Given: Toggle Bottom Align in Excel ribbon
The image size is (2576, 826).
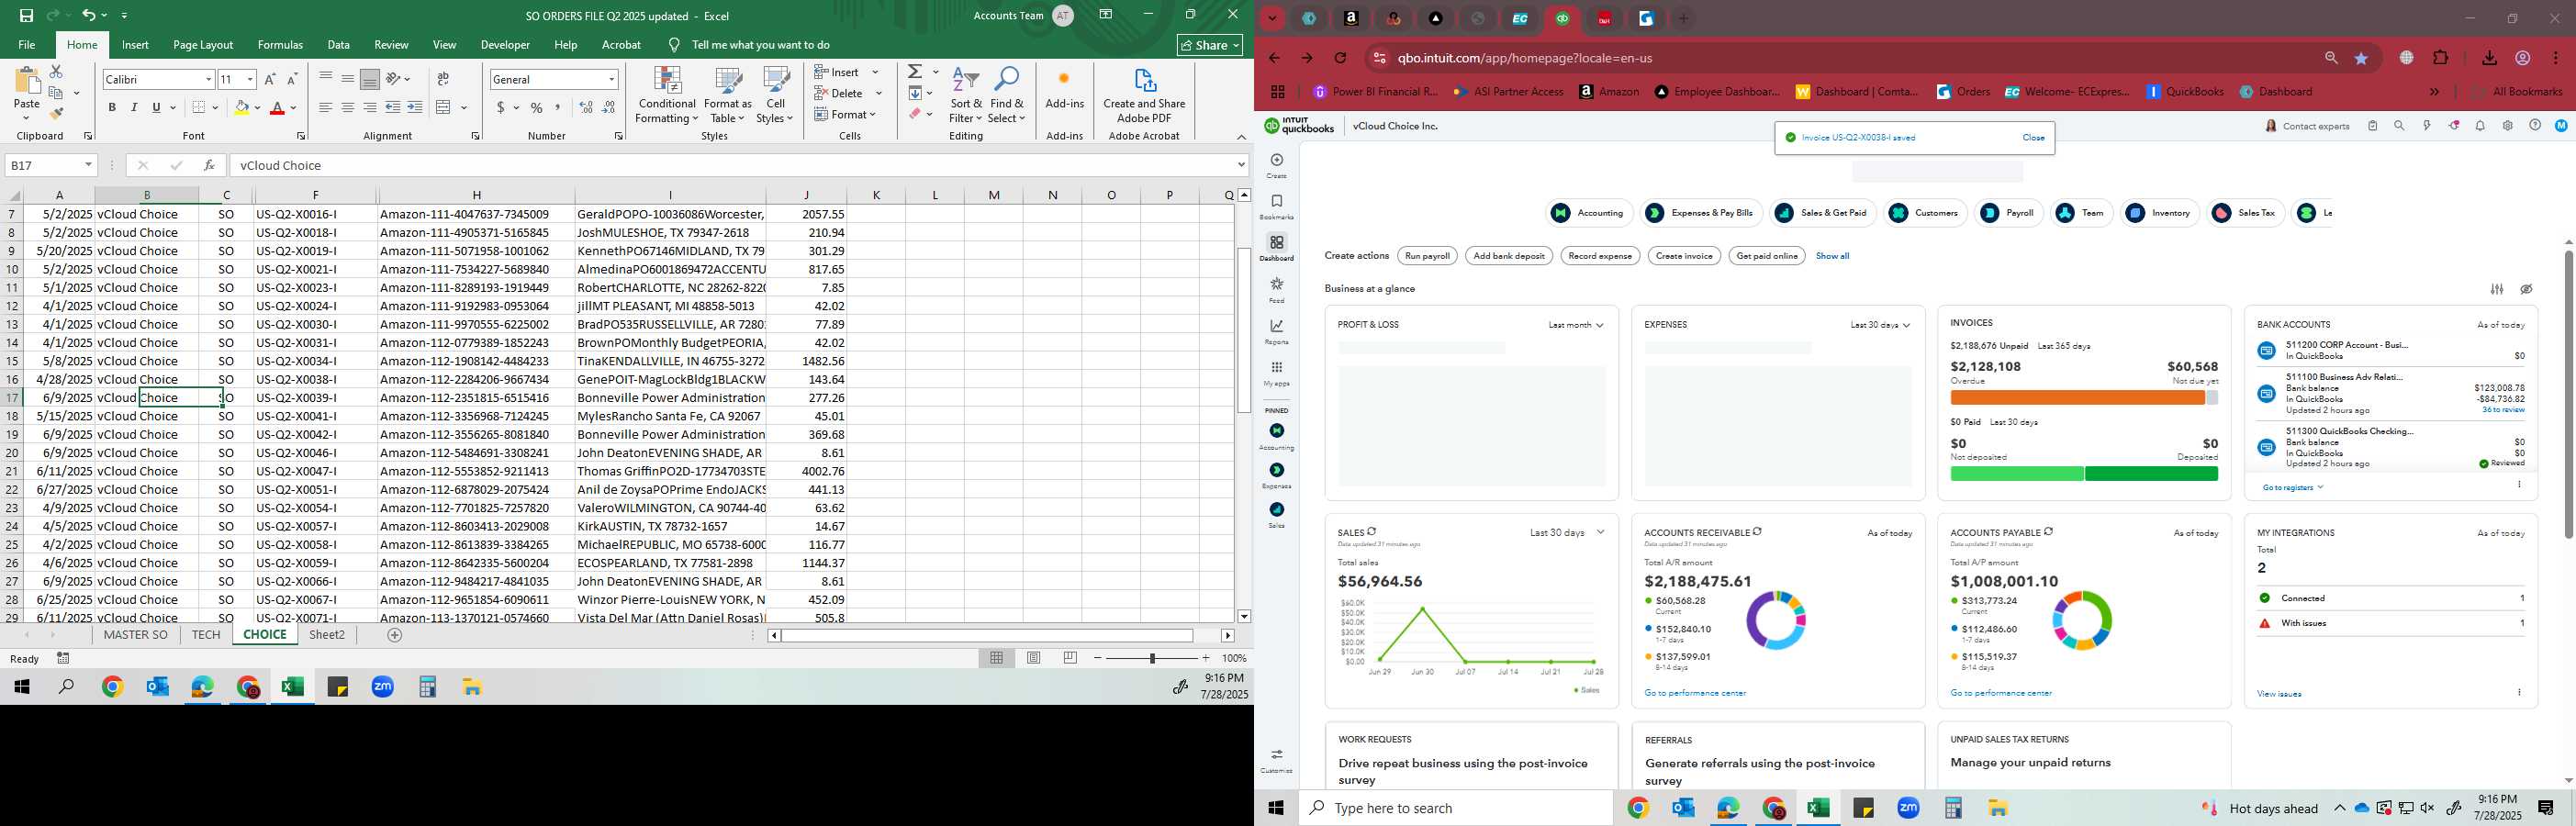Looking at the screenshot, I should 370,79.
